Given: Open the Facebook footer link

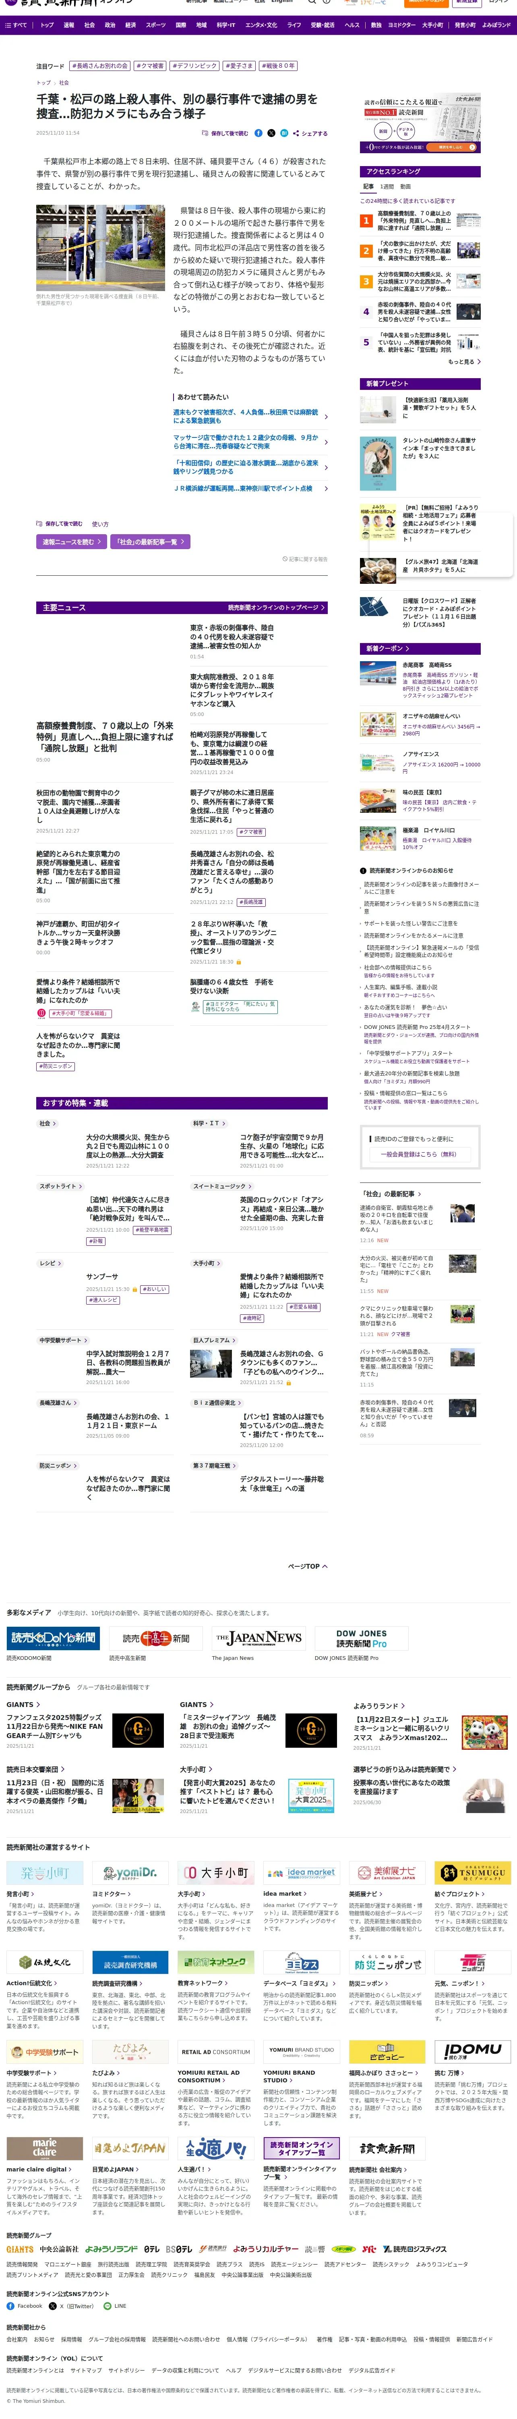Looking at the screenshot, I should click(x=25, y=2305).
